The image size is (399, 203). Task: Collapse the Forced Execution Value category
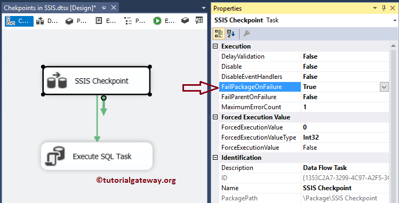(216, 117)
